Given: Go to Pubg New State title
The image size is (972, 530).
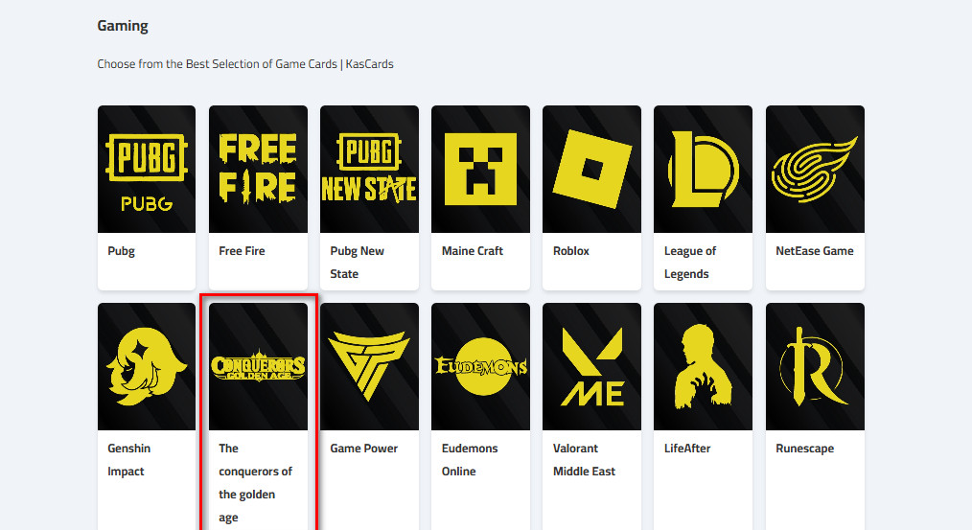Looking at the screenshot, I should (357, 263).
